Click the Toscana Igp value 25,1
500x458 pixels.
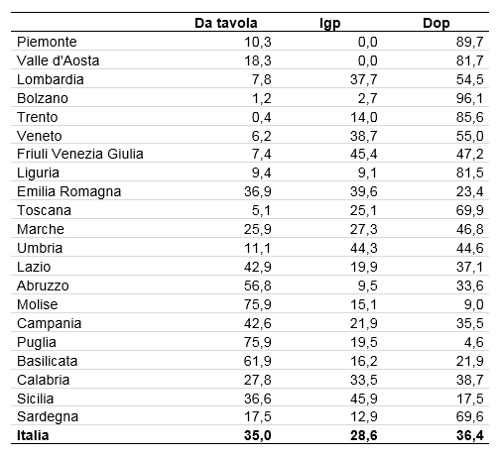(364, 210)
